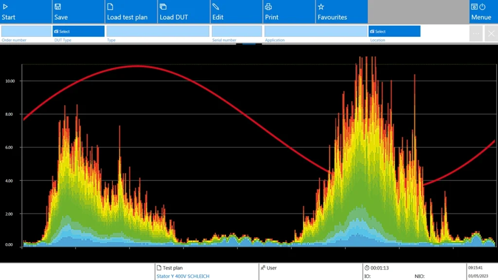Open the Menue power icon
The height and width of the screenshot is (280, 498).
[x=482, y=7]
